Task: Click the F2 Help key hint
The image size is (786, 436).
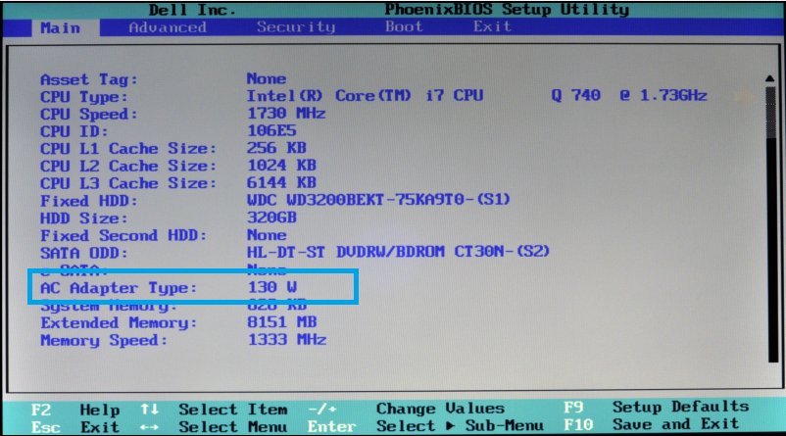Action: pos(75,410)
